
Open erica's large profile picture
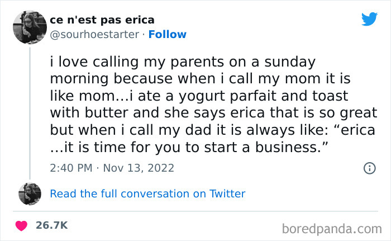coord(29,27)
